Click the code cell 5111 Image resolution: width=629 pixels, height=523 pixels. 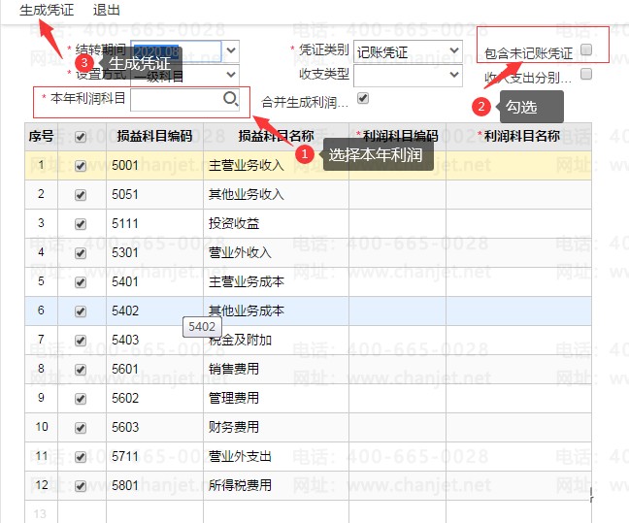click(155, 223)
